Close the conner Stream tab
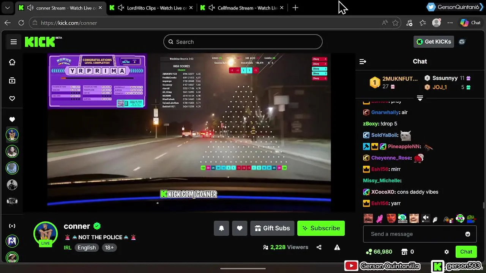 100,8
